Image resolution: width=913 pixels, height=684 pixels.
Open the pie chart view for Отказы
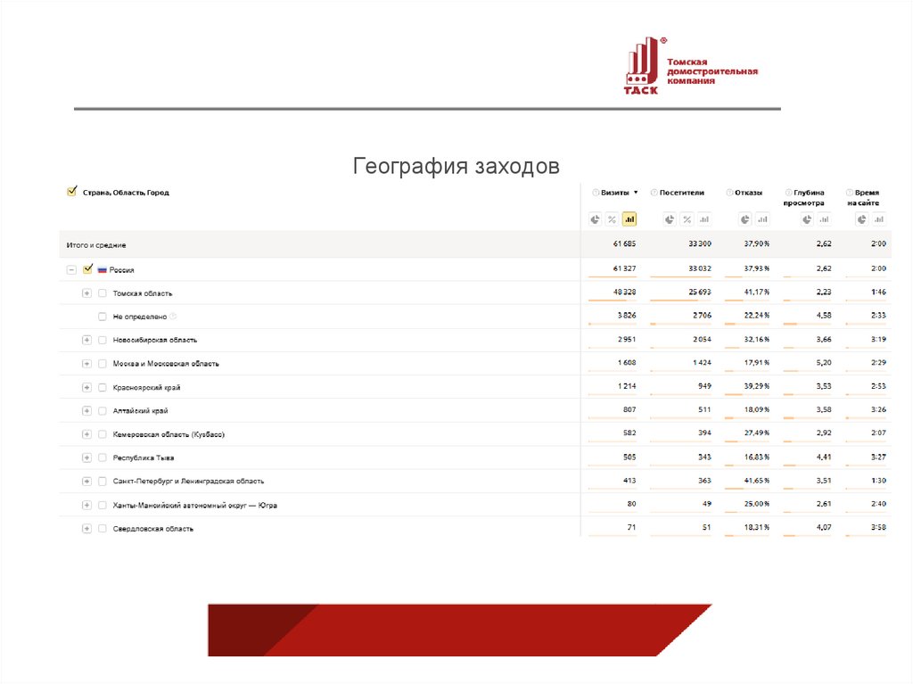pyautogui.click(x=744, y=218)
